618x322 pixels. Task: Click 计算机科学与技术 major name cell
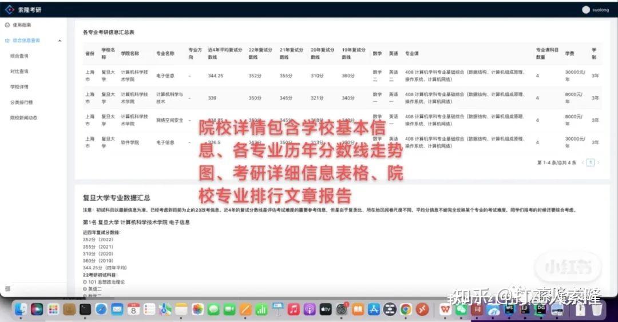pos(169,98)
